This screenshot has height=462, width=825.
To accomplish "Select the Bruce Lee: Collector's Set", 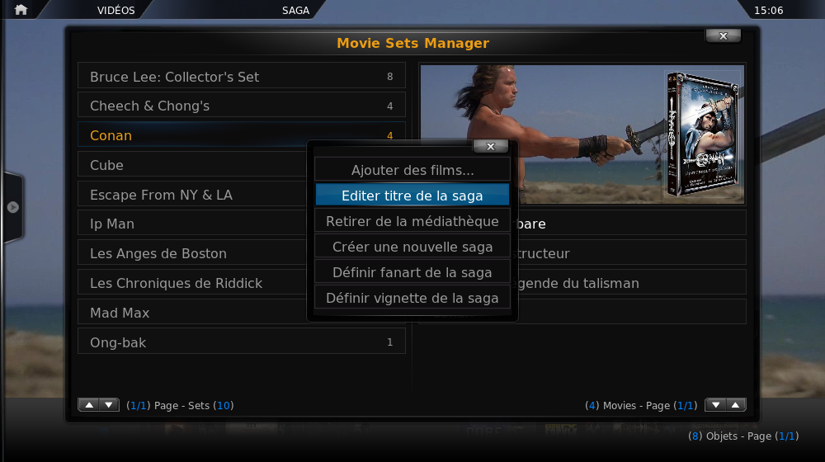I will [242, 76].
